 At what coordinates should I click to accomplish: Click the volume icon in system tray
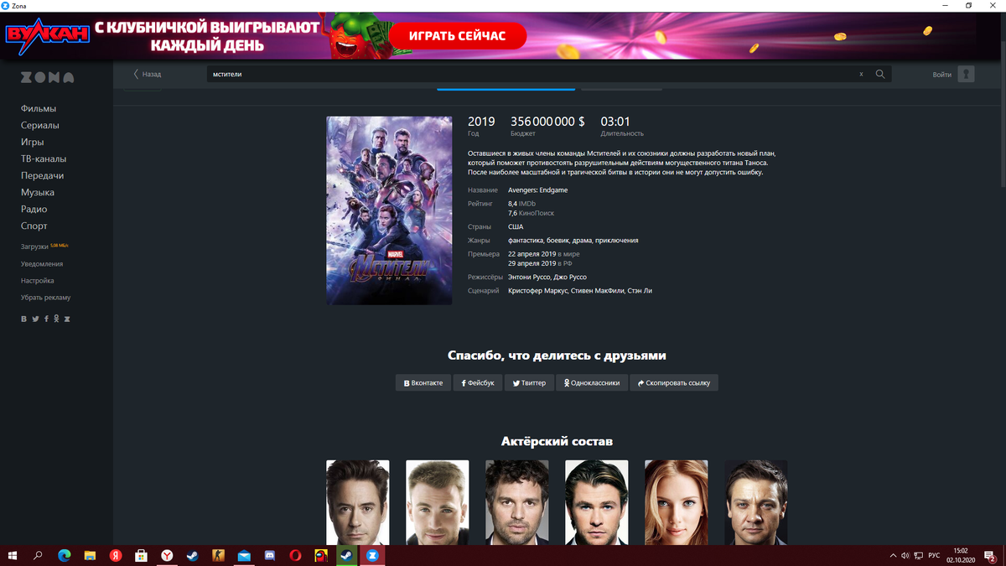(x=905, y=555)
